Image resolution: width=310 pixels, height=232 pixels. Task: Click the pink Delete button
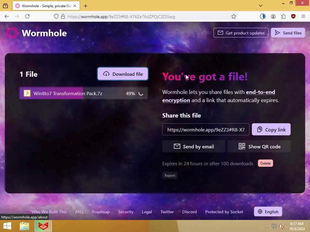(265, 163)
